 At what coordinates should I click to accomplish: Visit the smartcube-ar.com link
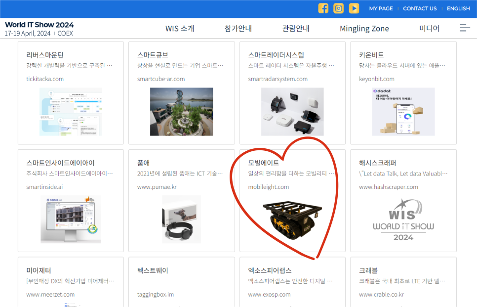pyautogui.click(x=161, y=79)
